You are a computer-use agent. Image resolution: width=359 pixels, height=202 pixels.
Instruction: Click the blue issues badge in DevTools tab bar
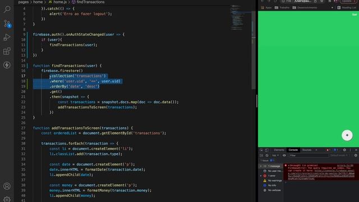[x=335, y=150]
